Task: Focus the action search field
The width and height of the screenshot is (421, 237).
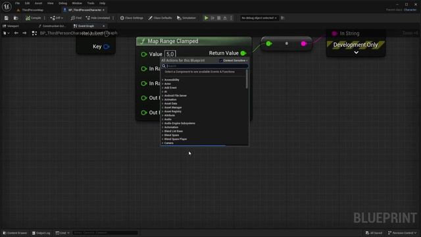Action: point(205,66)
